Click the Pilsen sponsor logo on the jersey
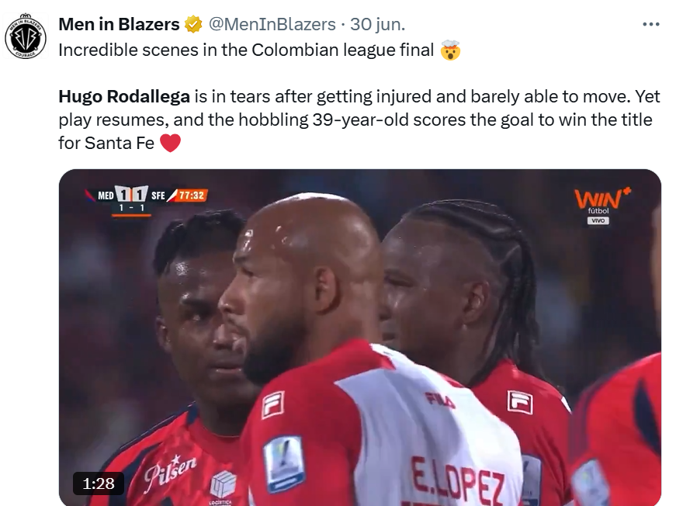 170,473
